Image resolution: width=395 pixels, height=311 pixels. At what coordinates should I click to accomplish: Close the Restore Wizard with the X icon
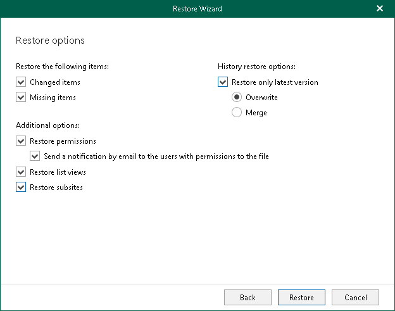tap(379, 9)
